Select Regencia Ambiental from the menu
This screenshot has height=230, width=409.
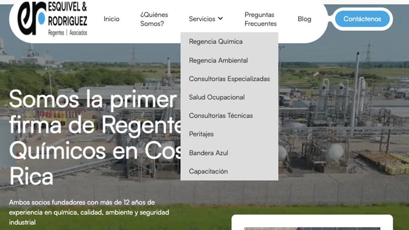(218, 60)
